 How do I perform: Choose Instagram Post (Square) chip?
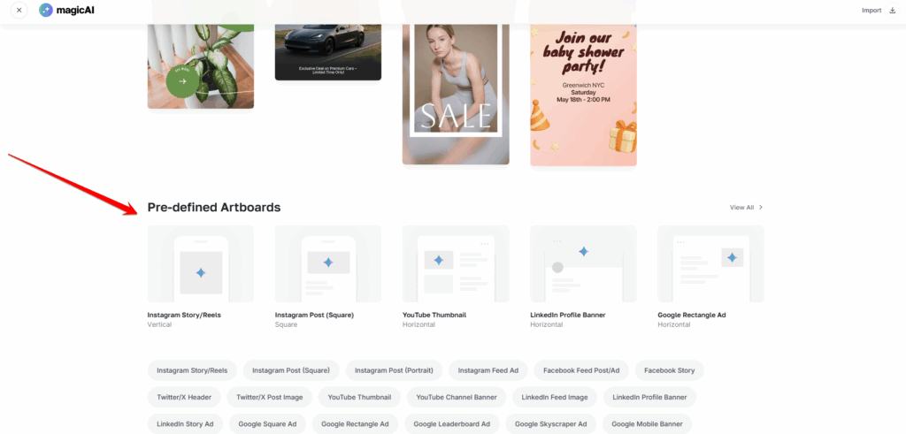point(291,370)
